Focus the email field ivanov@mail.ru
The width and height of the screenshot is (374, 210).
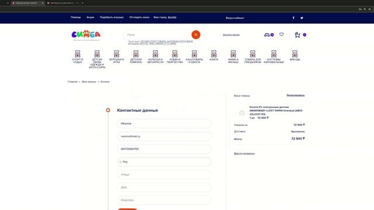[x=164, y=136]
